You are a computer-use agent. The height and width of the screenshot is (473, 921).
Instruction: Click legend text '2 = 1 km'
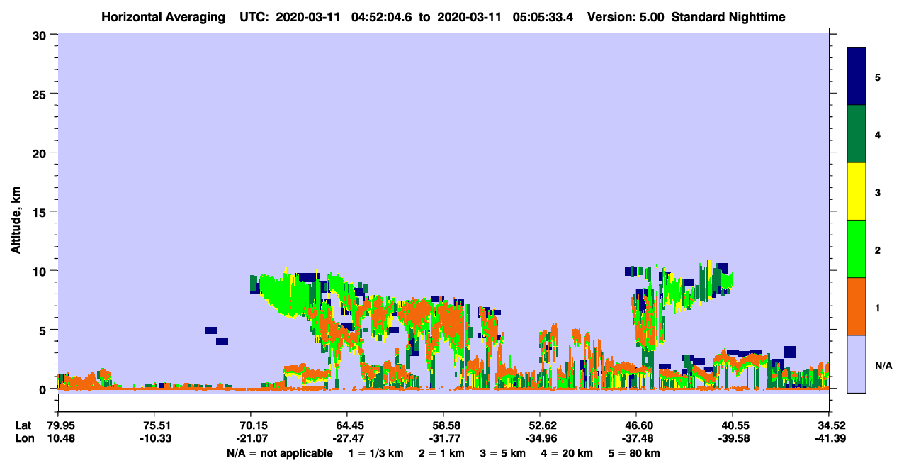442,453
